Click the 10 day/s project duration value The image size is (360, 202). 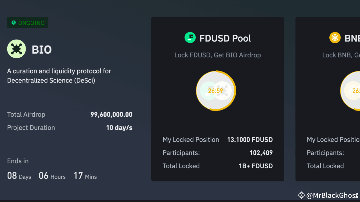tap(119, 128)
